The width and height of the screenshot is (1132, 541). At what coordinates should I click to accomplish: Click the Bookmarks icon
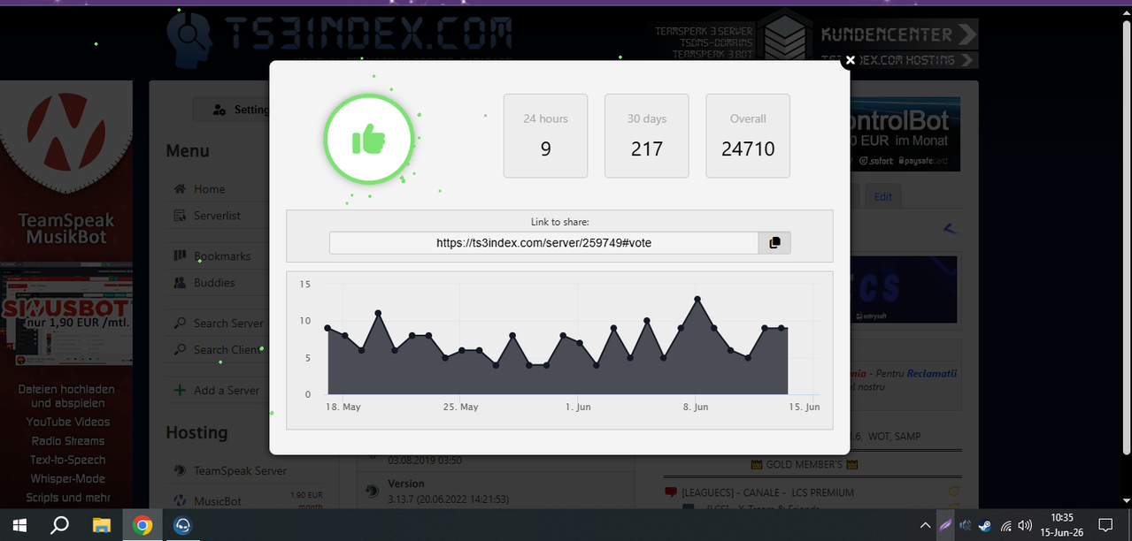180,256
